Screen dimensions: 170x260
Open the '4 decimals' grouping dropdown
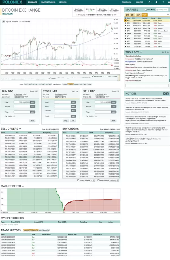(114, 181)
